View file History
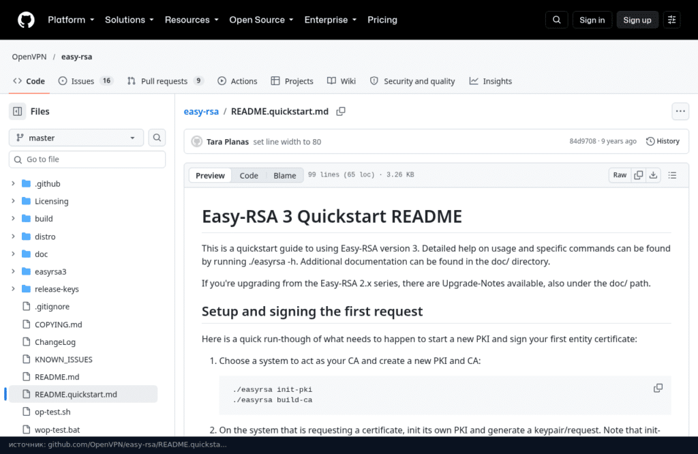Screen dimensions: 698x454 [663, 141]
